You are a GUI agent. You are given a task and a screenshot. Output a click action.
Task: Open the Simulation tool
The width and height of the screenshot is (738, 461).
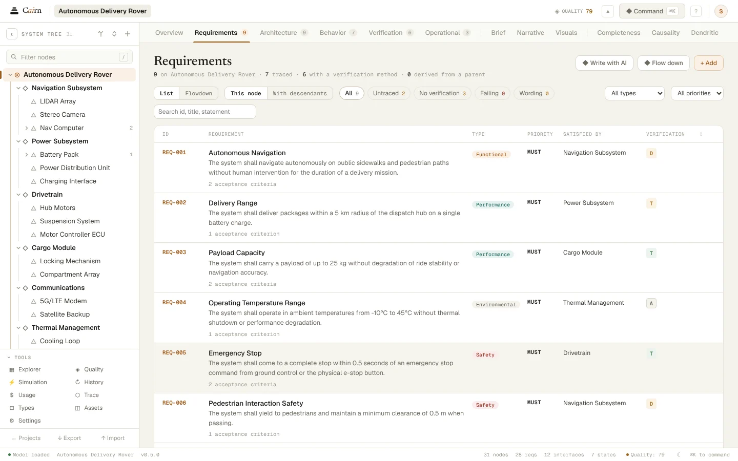(32, 382)
